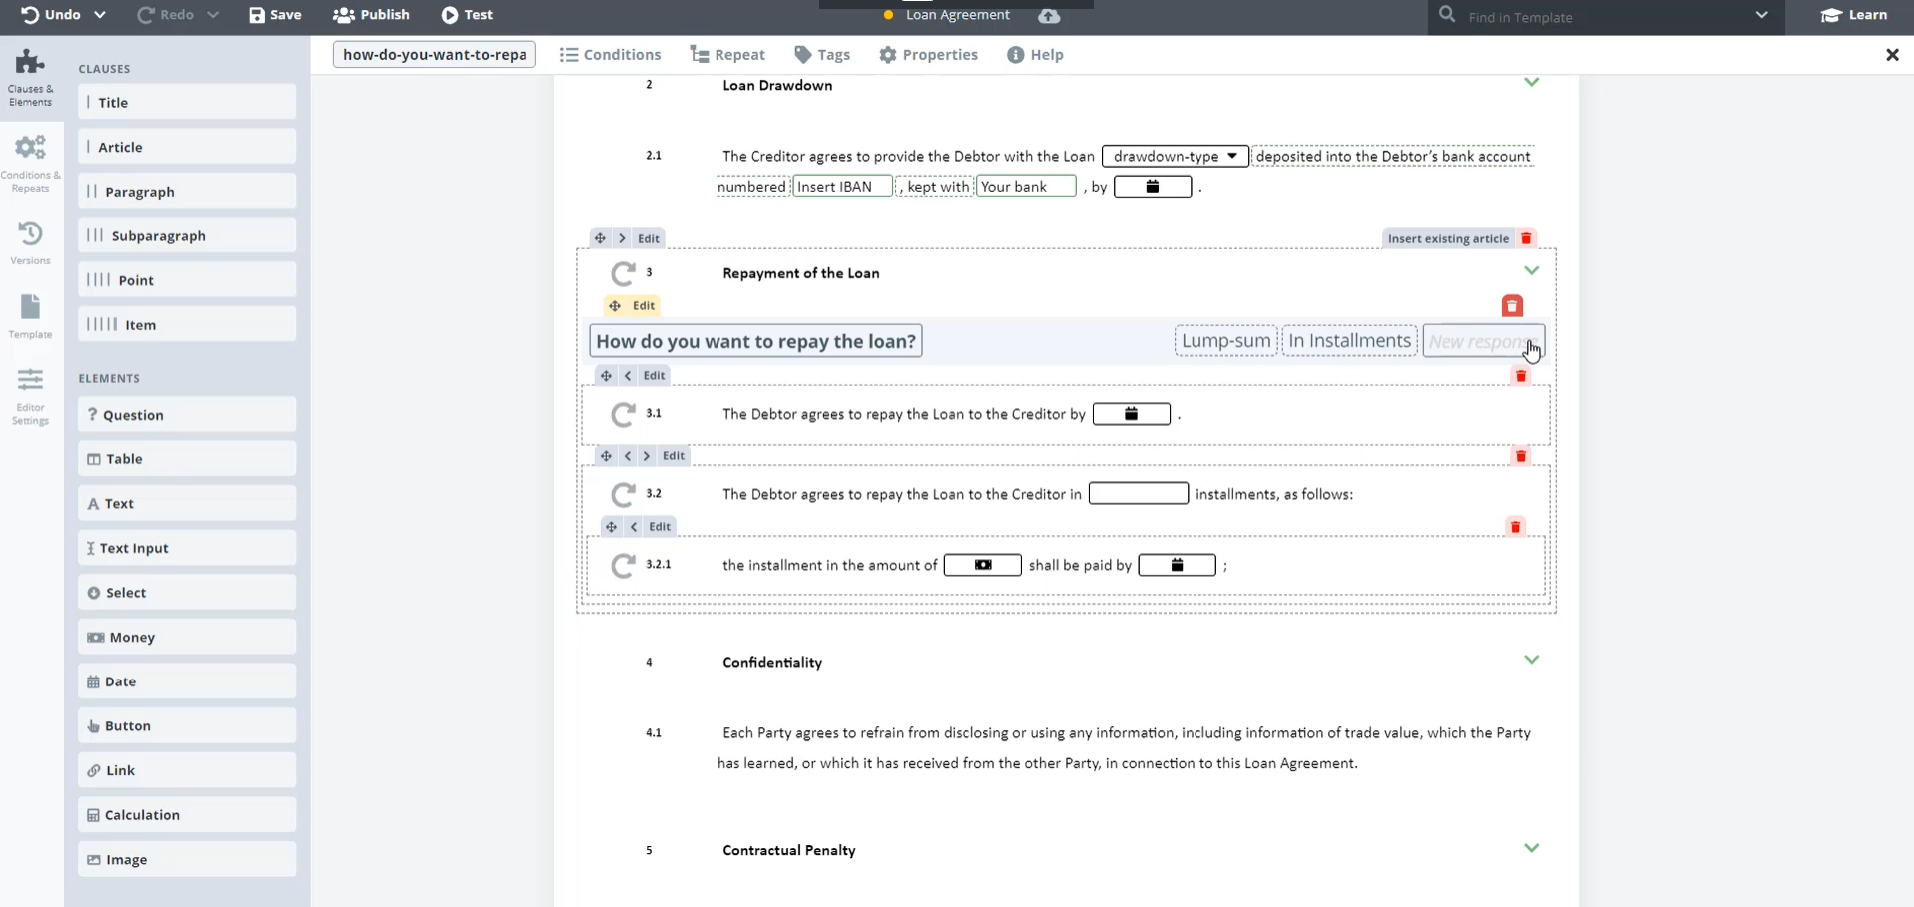1914x907 pixels.
Task: Collapse the Loan Drawdown article chevron
Action: [1532, 82]
